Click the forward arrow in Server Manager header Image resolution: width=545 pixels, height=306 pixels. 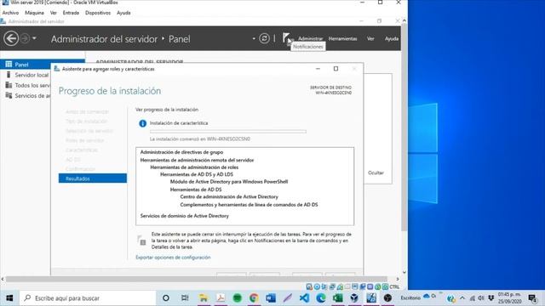pos(25,38)
